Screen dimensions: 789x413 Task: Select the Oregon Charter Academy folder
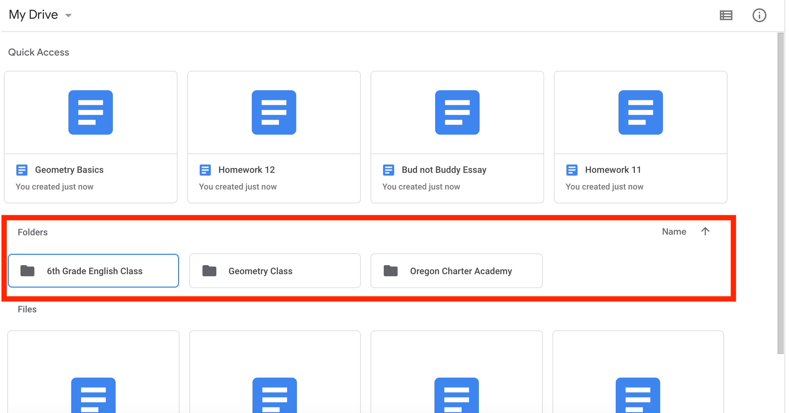click(x=457, y=271)
